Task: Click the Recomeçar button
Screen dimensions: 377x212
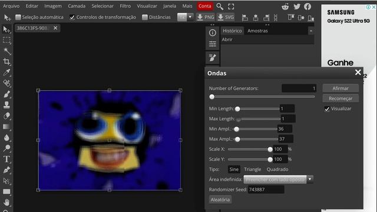Action: click(x=340, y=98)
